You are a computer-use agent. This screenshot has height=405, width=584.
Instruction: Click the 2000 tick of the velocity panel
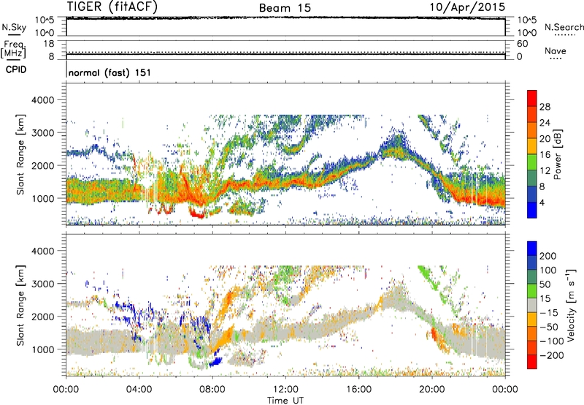[x=44, y=317]
